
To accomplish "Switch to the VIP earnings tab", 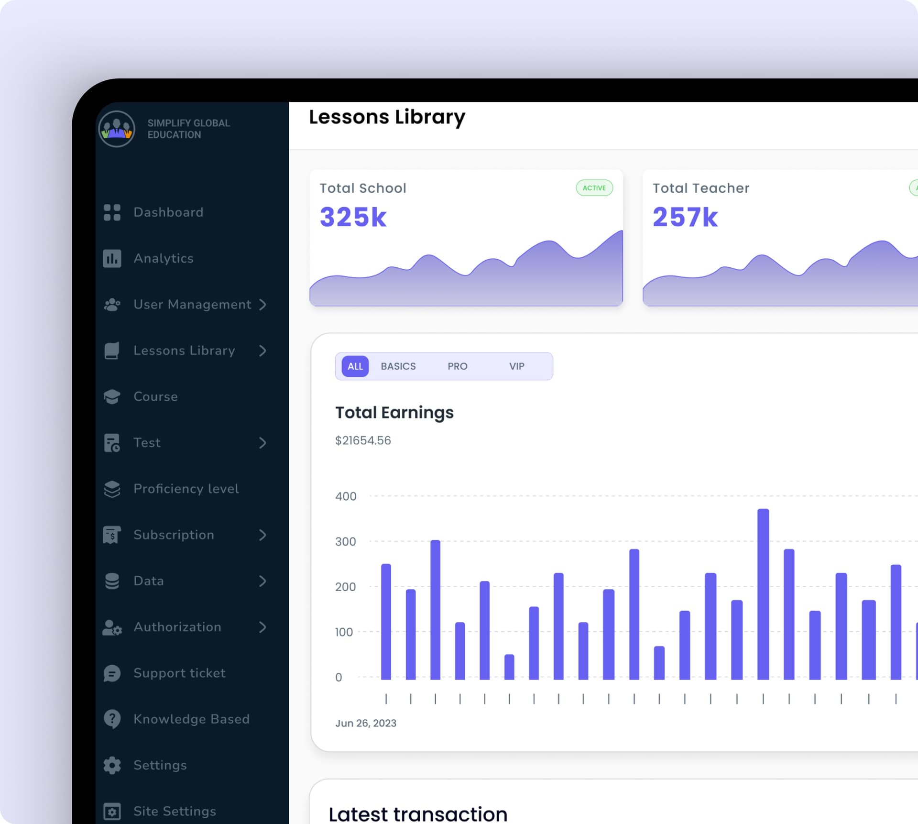I will click(517, 366).
